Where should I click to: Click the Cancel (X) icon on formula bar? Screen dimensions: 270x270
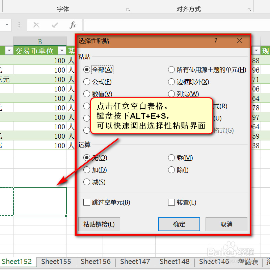[36, 25]
